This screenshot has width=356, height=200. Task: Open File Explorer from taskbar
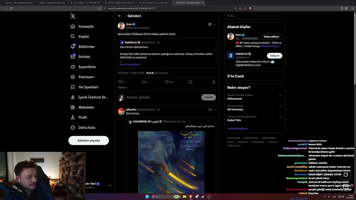[184, 197]
